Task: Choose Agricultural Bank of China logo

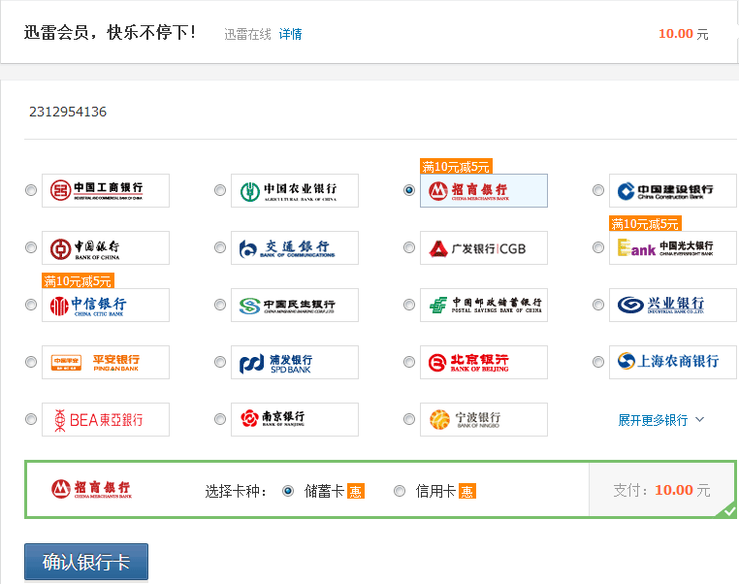Action: (295, 190)
